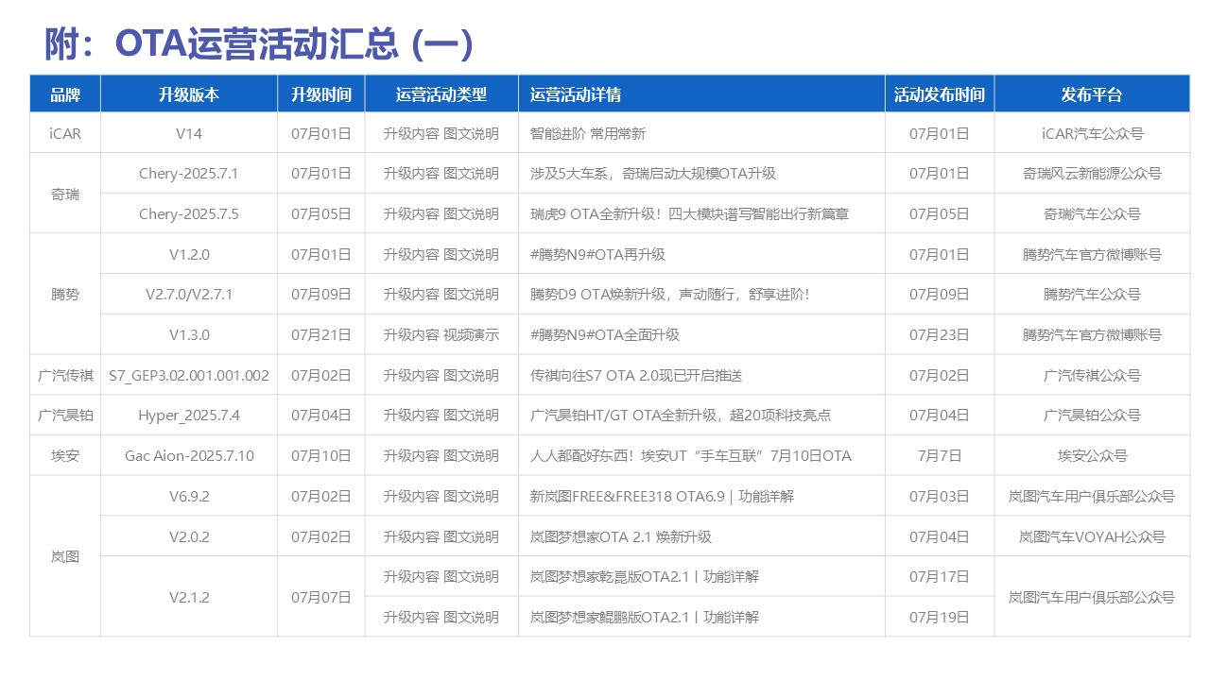Select the 升级时间 column header
This screenshot has width=1210, height=680.
(x=321, y=94)
